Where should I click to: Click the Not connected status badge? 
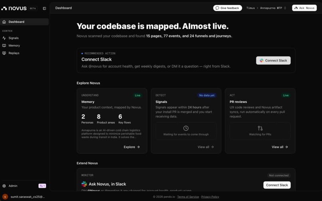tap(279, 175)
